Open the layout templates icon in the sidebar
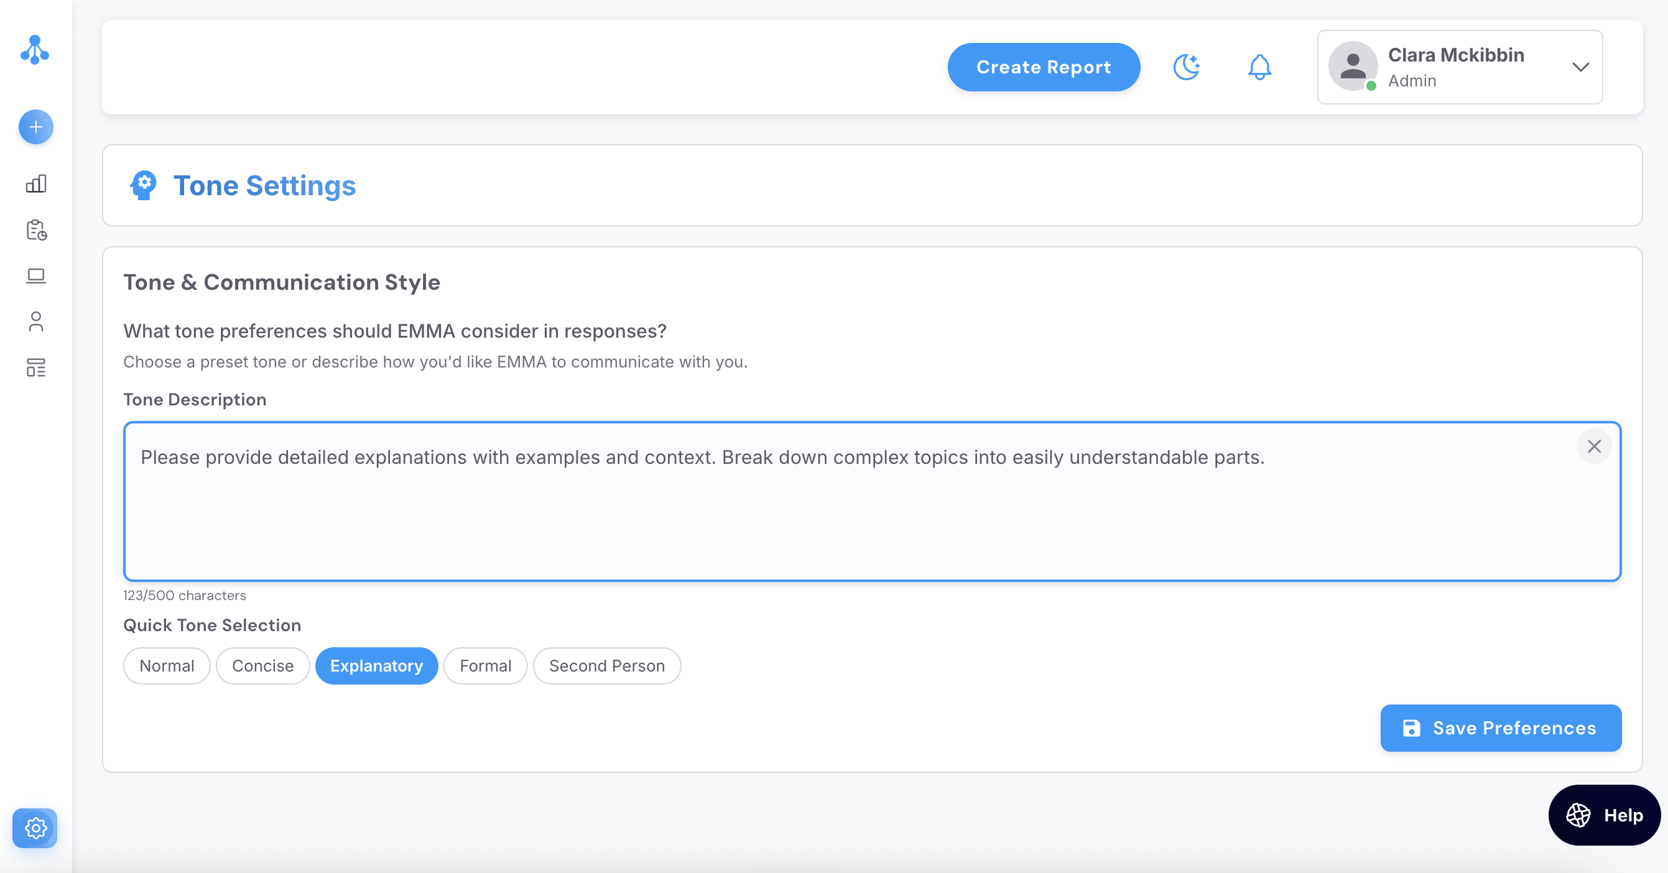This screenshot has height=873, width=1668. (35, 367)
